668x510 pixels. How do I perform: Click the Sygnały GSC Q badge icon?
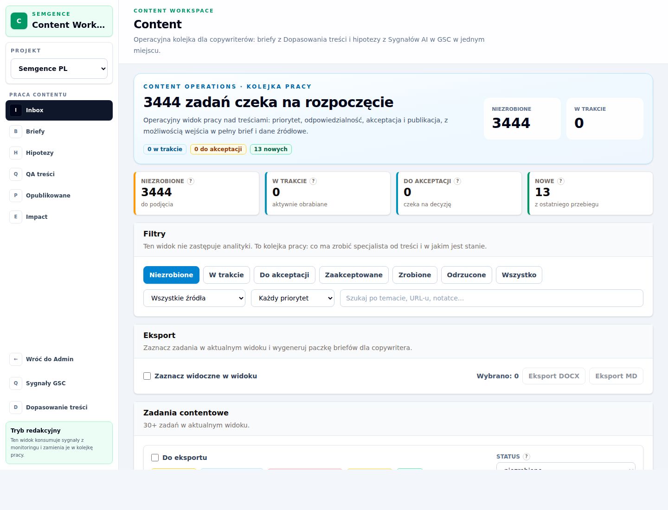pyautogui.click(x=16, y=383)
